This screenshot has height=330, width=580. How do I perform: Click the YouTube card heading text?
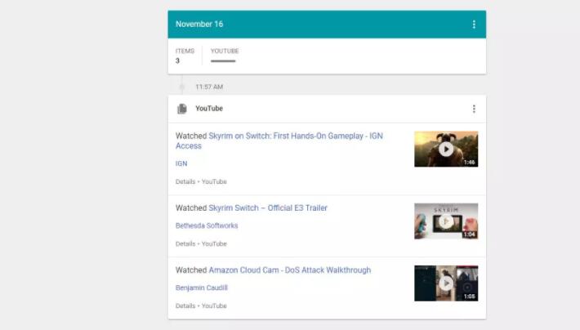209,109
